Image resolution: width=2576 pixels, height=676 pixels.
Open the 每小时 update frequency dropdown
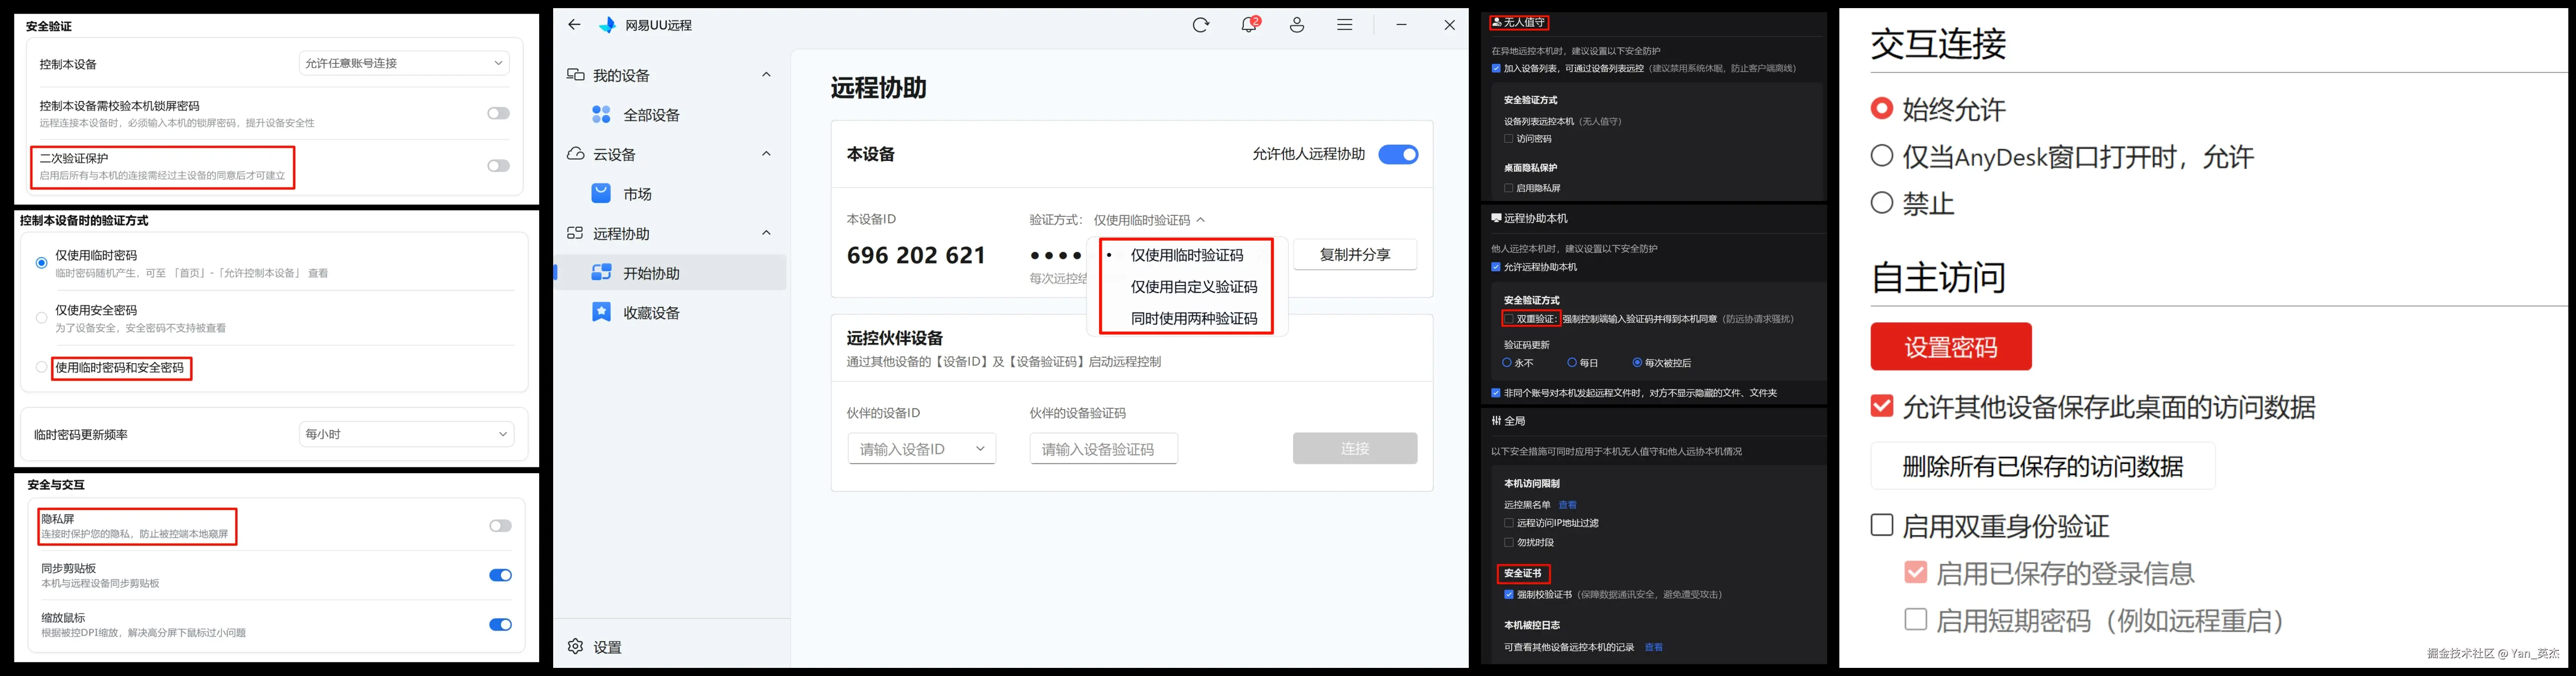coord(406,434)
